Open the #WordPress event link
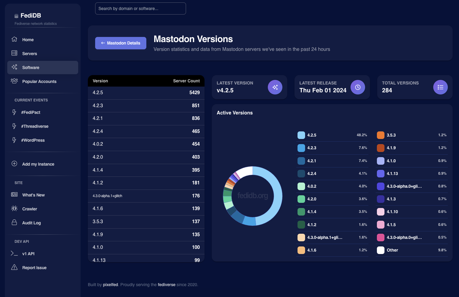459x297 pixels. pos(43,140)
